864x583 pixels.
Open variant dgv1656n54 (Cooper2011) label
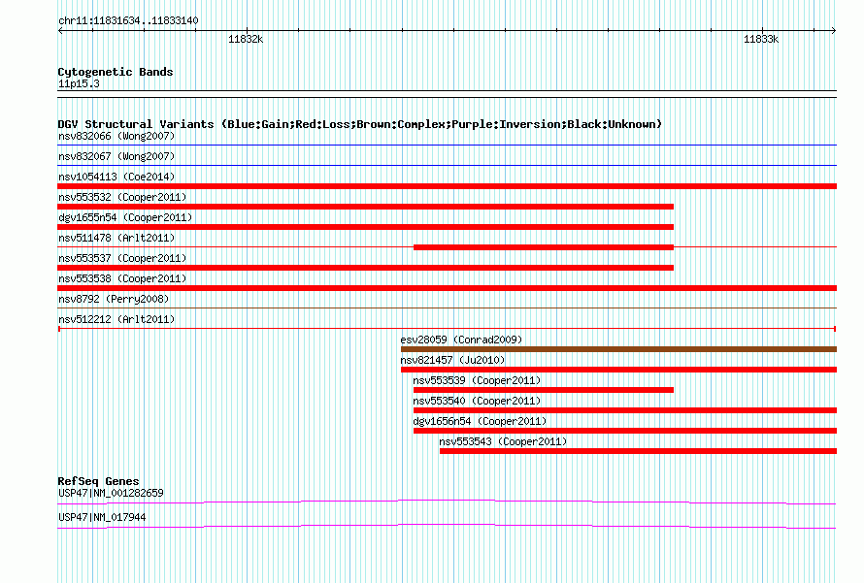pos(480,421)
